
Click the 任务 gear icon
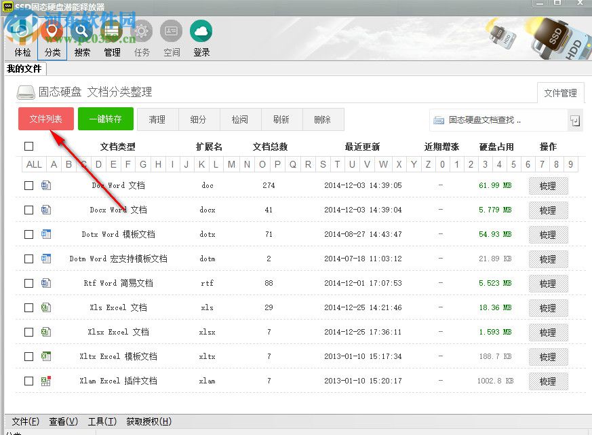click(x=142, y=31)
